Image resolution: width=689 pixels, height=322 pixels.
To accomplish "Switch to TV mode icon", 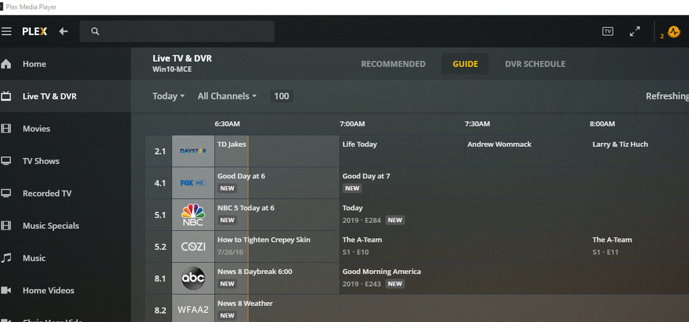I will (608, 31).
